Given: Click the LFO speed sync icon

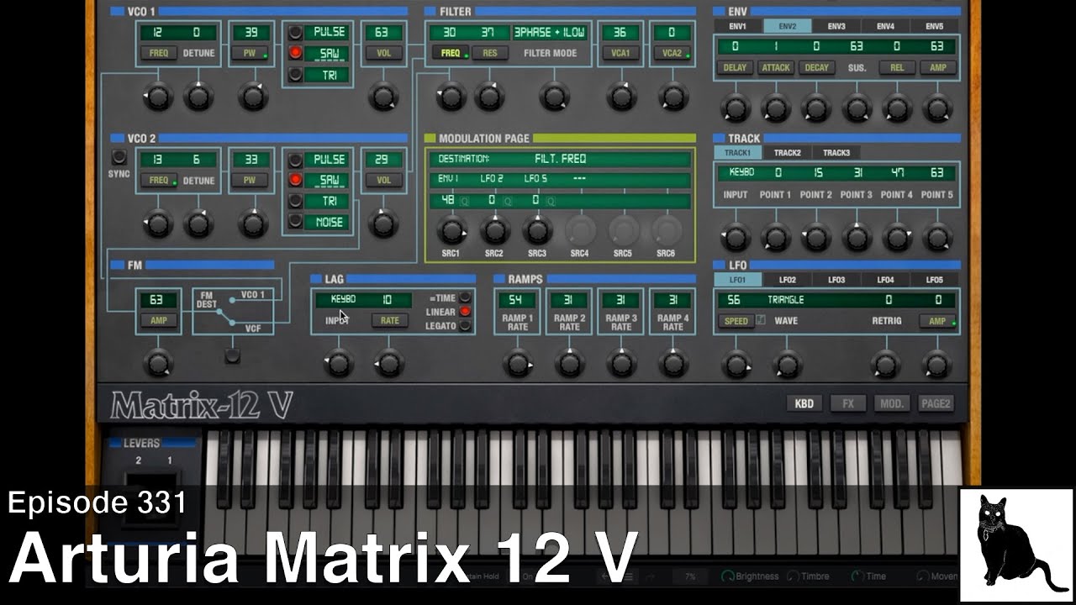Looking at the screenshot, I should (x=761, y=319).
